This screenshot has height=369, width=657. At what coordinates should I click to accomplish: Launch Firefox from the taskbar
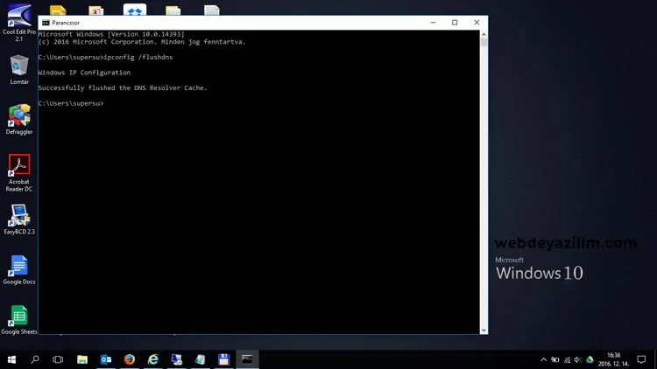130,359
